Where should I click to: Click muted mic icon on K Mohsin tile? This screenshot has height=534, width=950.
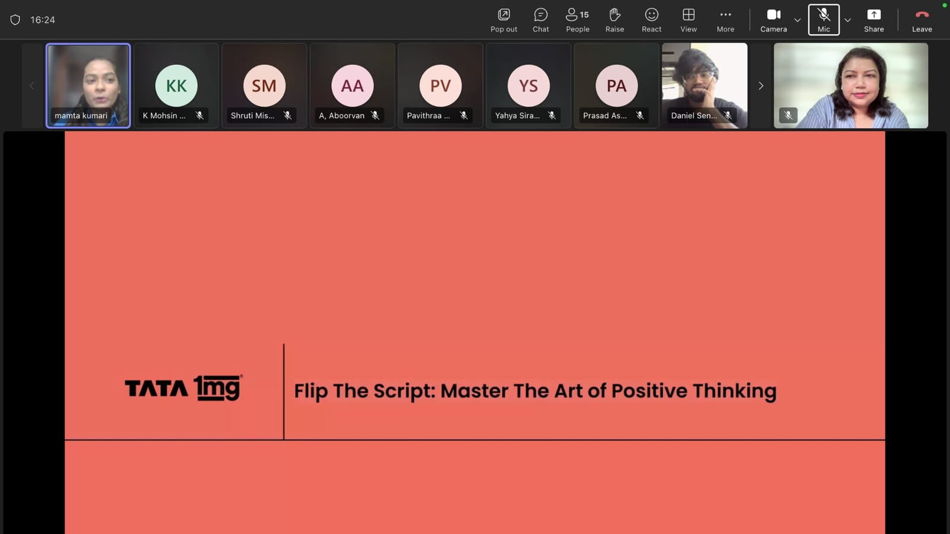click(199, 116)
